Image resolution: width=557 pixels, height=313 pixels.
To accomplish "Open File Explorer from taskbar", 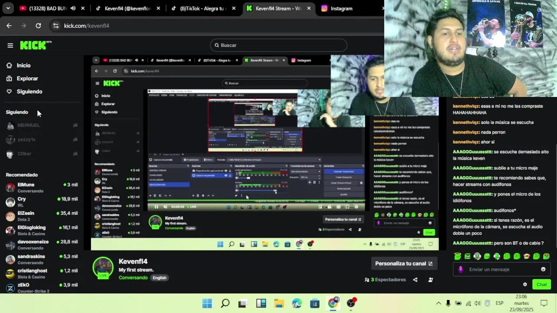I will pos(279,303).
